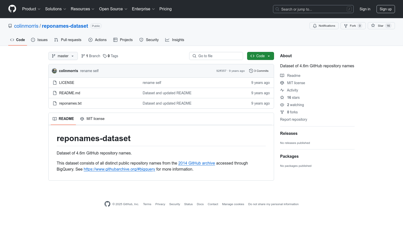Viewport: 403px width, 252px height.
Task: Open the 2014 GitHub archive link
Action: point(197,163)
